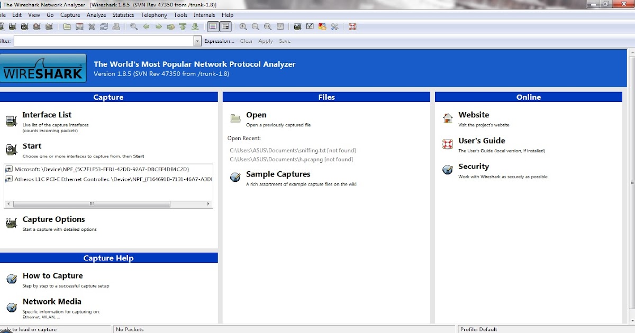Click interface list scrollbar right arrow

point(208,203)
